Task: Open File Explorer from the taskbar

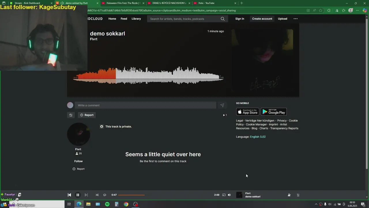Action: (88, 204)
